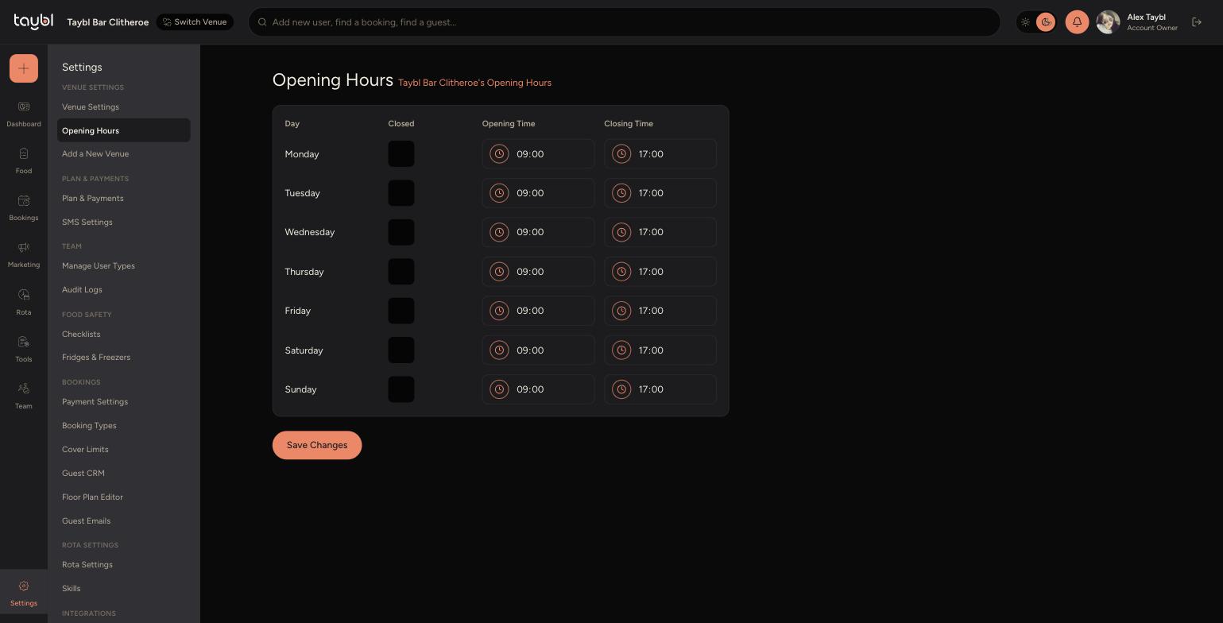This screenshot has width=1223, height=623.
Task: Select Opening Hours menu item
Action: pyautogui.click(x=124, y=130)
